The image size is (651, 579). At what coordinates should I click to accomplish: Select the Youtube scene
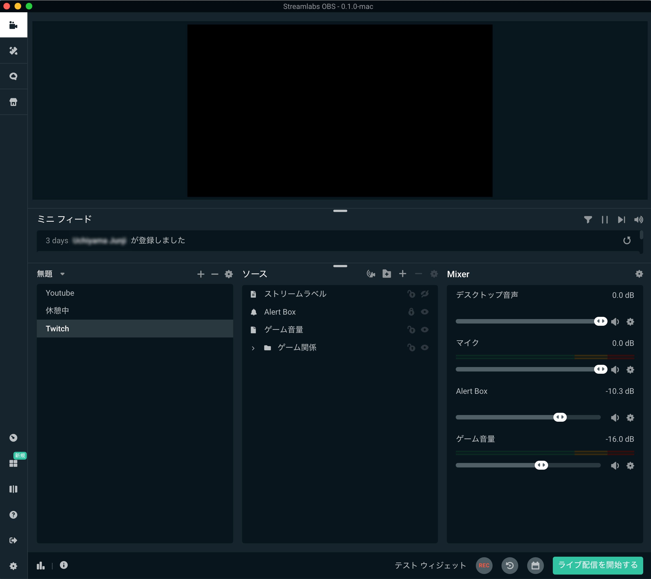(135, 293)
